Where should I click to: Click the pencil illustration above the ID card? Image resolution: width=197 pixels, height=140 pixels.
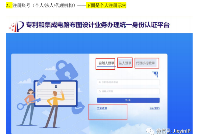pyautogui.click(x=42, y=80)
